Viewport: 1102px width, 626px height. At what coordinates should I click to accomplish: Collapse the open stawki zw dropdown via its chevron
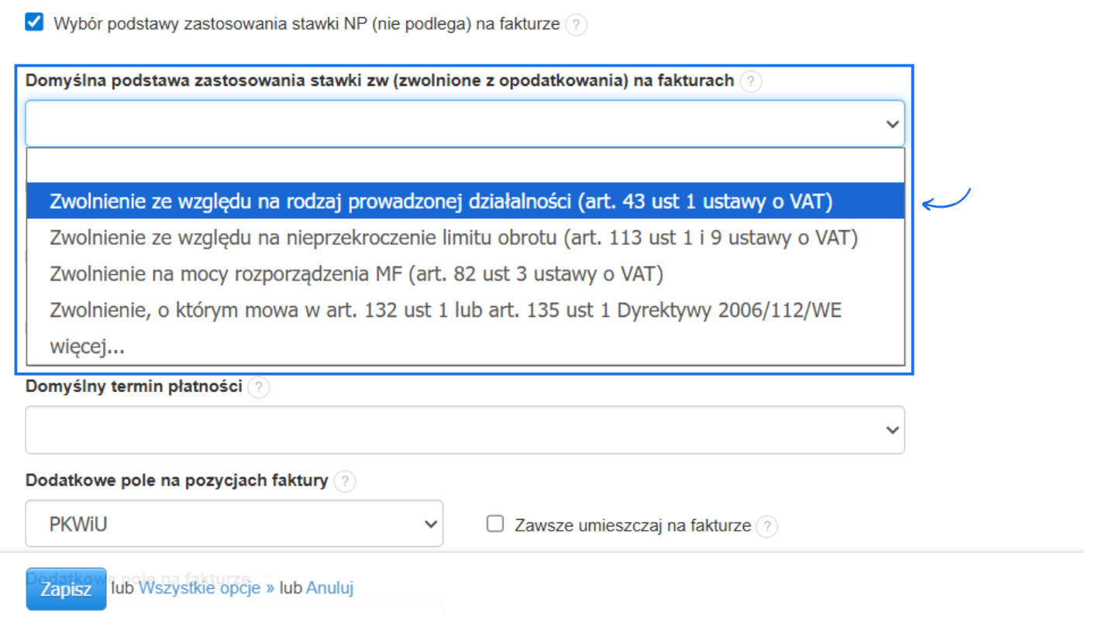point(891,122)
